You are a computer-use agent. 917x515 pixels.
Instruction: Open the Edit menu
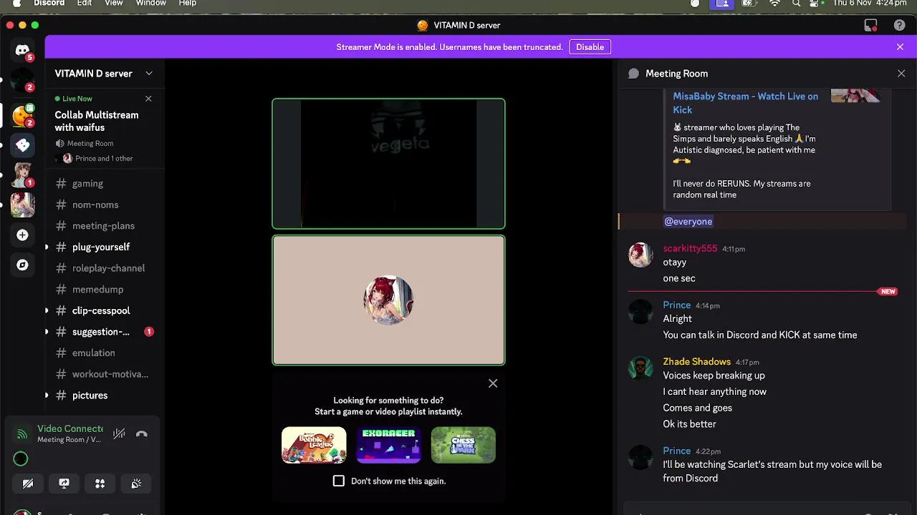[85, 4]
